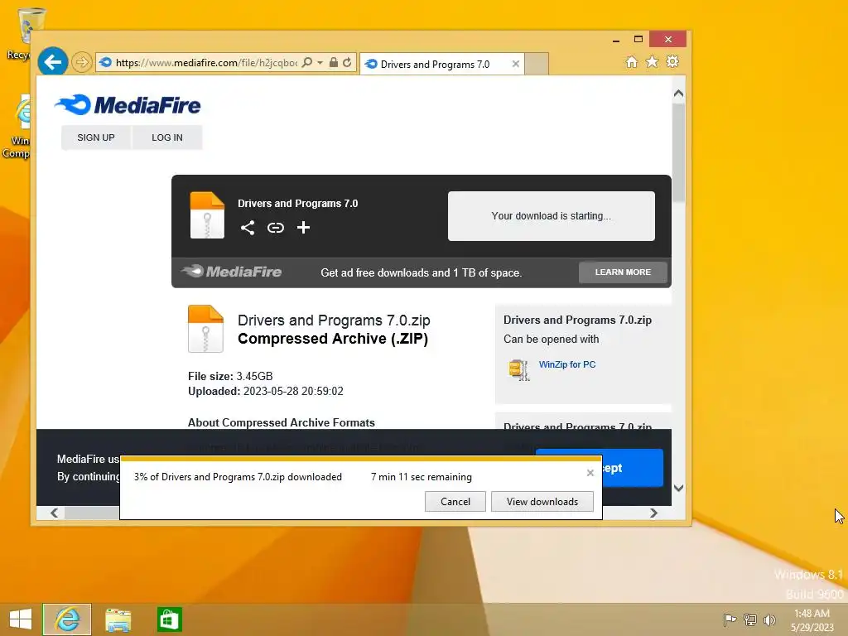Image resolution: width=848 pixels, height=636 pixels.
Task: Open Favorites with the star icon
Action: (653, 61)
